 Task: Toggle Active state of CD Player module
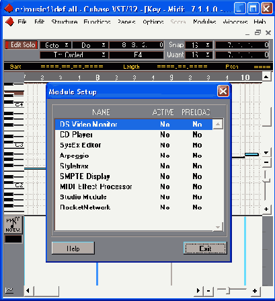[165, 135]
